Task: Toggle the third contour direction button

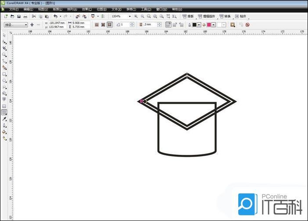Action: 109,25
